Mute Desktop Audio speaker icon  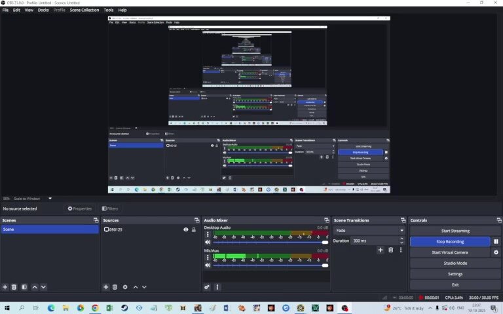pyautogui.click(x=208, y=242)
